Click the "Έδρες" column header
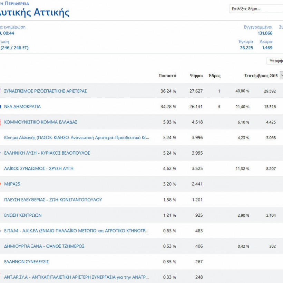 tap(215, 76)
